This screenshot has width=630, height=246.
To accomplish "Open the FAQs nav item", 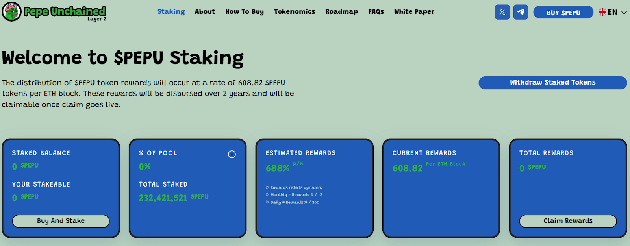I will tap(376, 12).
